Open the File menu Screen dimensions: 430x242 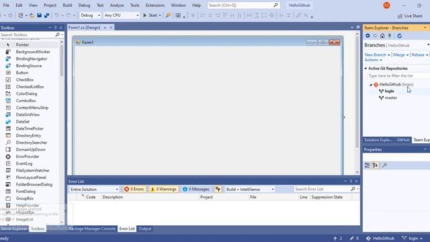6,5
